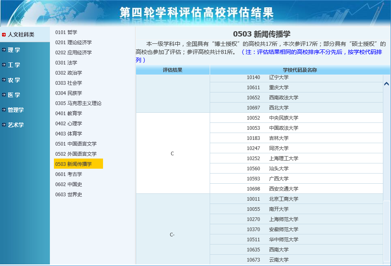This screenshot has width=391, height=266.
Task: Click the 10370 安徽师范大学 row
Action: tap(296, 230)
